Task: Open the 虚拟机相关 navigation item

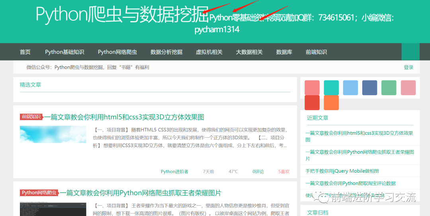Action: coord(209,52)
